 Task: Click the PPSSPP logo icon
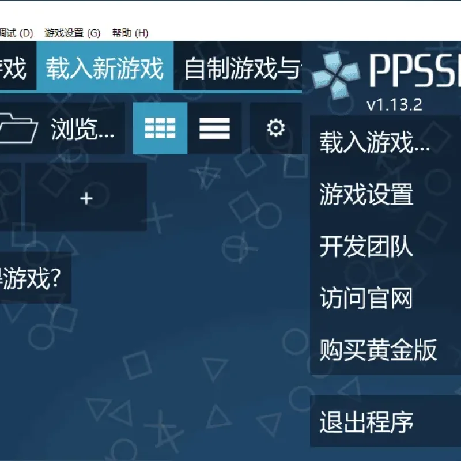(336, 75)
